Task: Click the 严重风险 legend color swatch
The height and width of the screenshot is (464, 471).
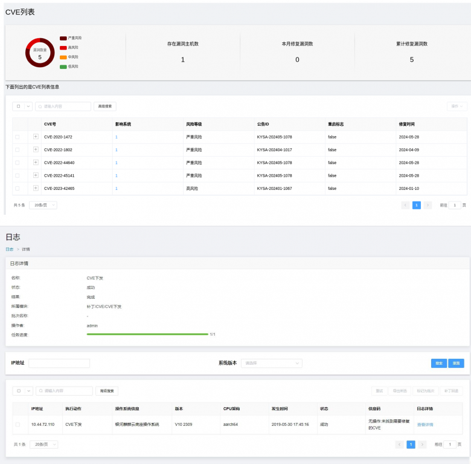Action: (x=63, y=38)
